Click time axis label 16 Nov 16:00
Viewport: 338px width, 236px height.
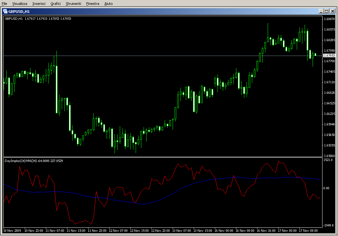(266, 231)
